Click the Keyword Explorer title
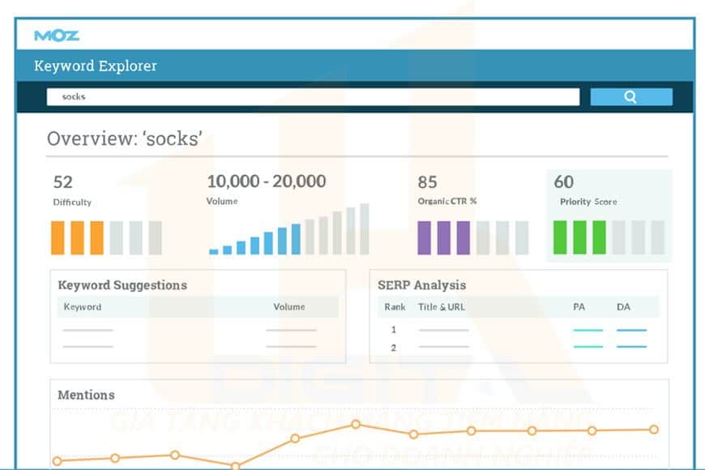Image resolution: width=705 pixels, height=470 pixels. pyautogui.click(x=96, y=66)
